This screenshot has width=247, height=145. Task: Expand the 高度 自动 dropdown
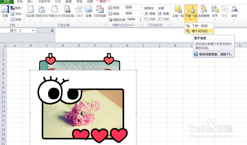(x=141, y=13)
